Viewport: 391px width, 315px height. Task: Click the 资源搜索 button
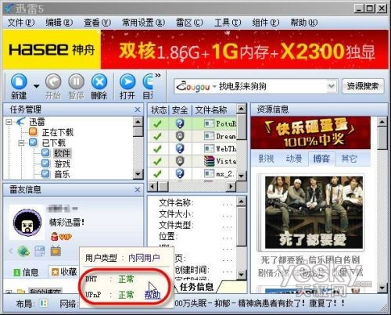click(363, 86)
